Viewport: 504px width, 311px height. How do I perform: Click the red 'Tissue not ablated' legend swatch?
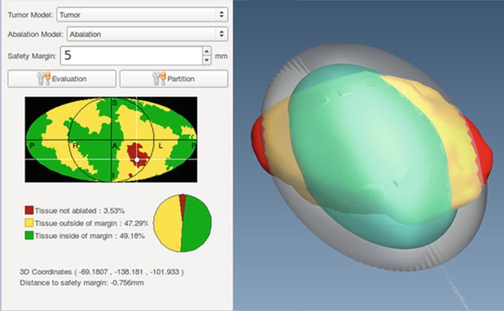coord(29,209)
